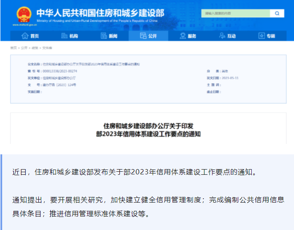294x230 pixels.
Task: Click the person icon for 服务
Action: (x=183, y=36)
